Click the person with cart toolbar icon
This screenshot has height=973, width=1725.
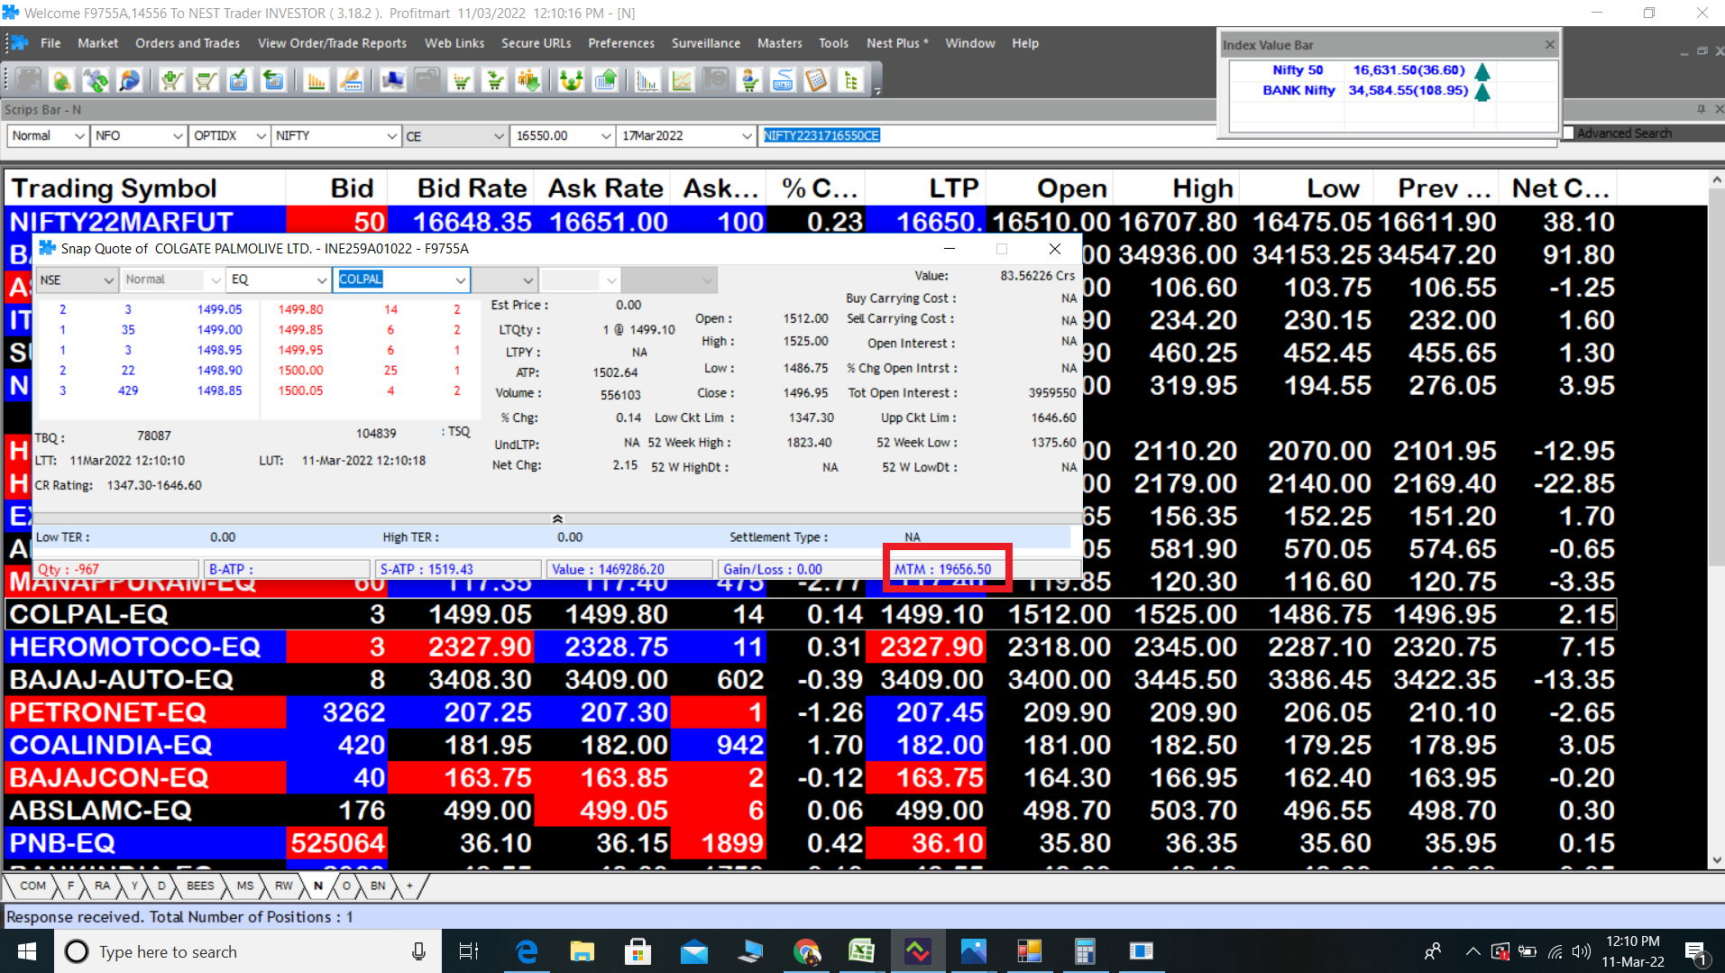click(749, 81)
